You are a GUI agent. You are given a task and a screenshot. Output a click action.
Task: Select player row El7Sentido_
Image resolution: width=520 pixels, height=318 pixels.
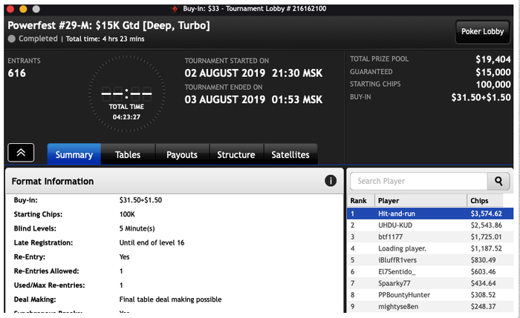coord(430,271)
